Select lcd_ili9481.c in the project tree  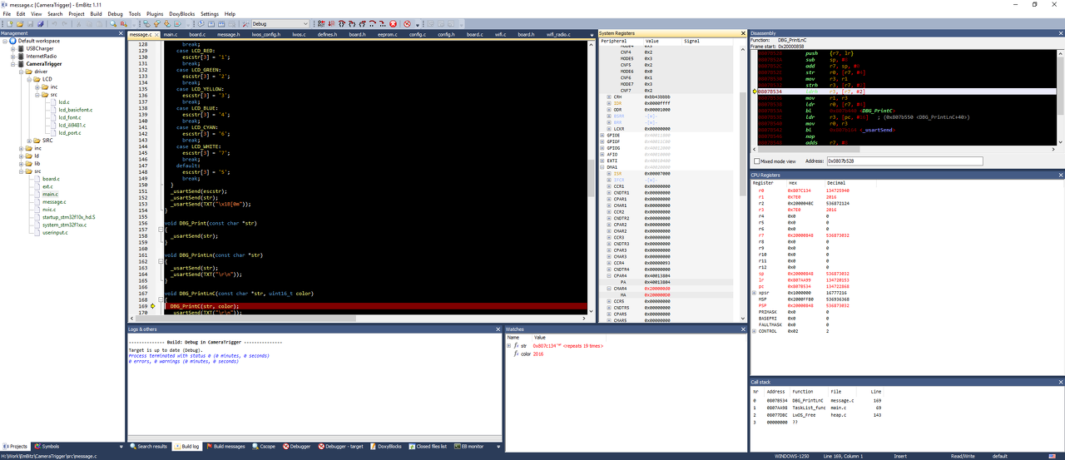coord(72,125)
